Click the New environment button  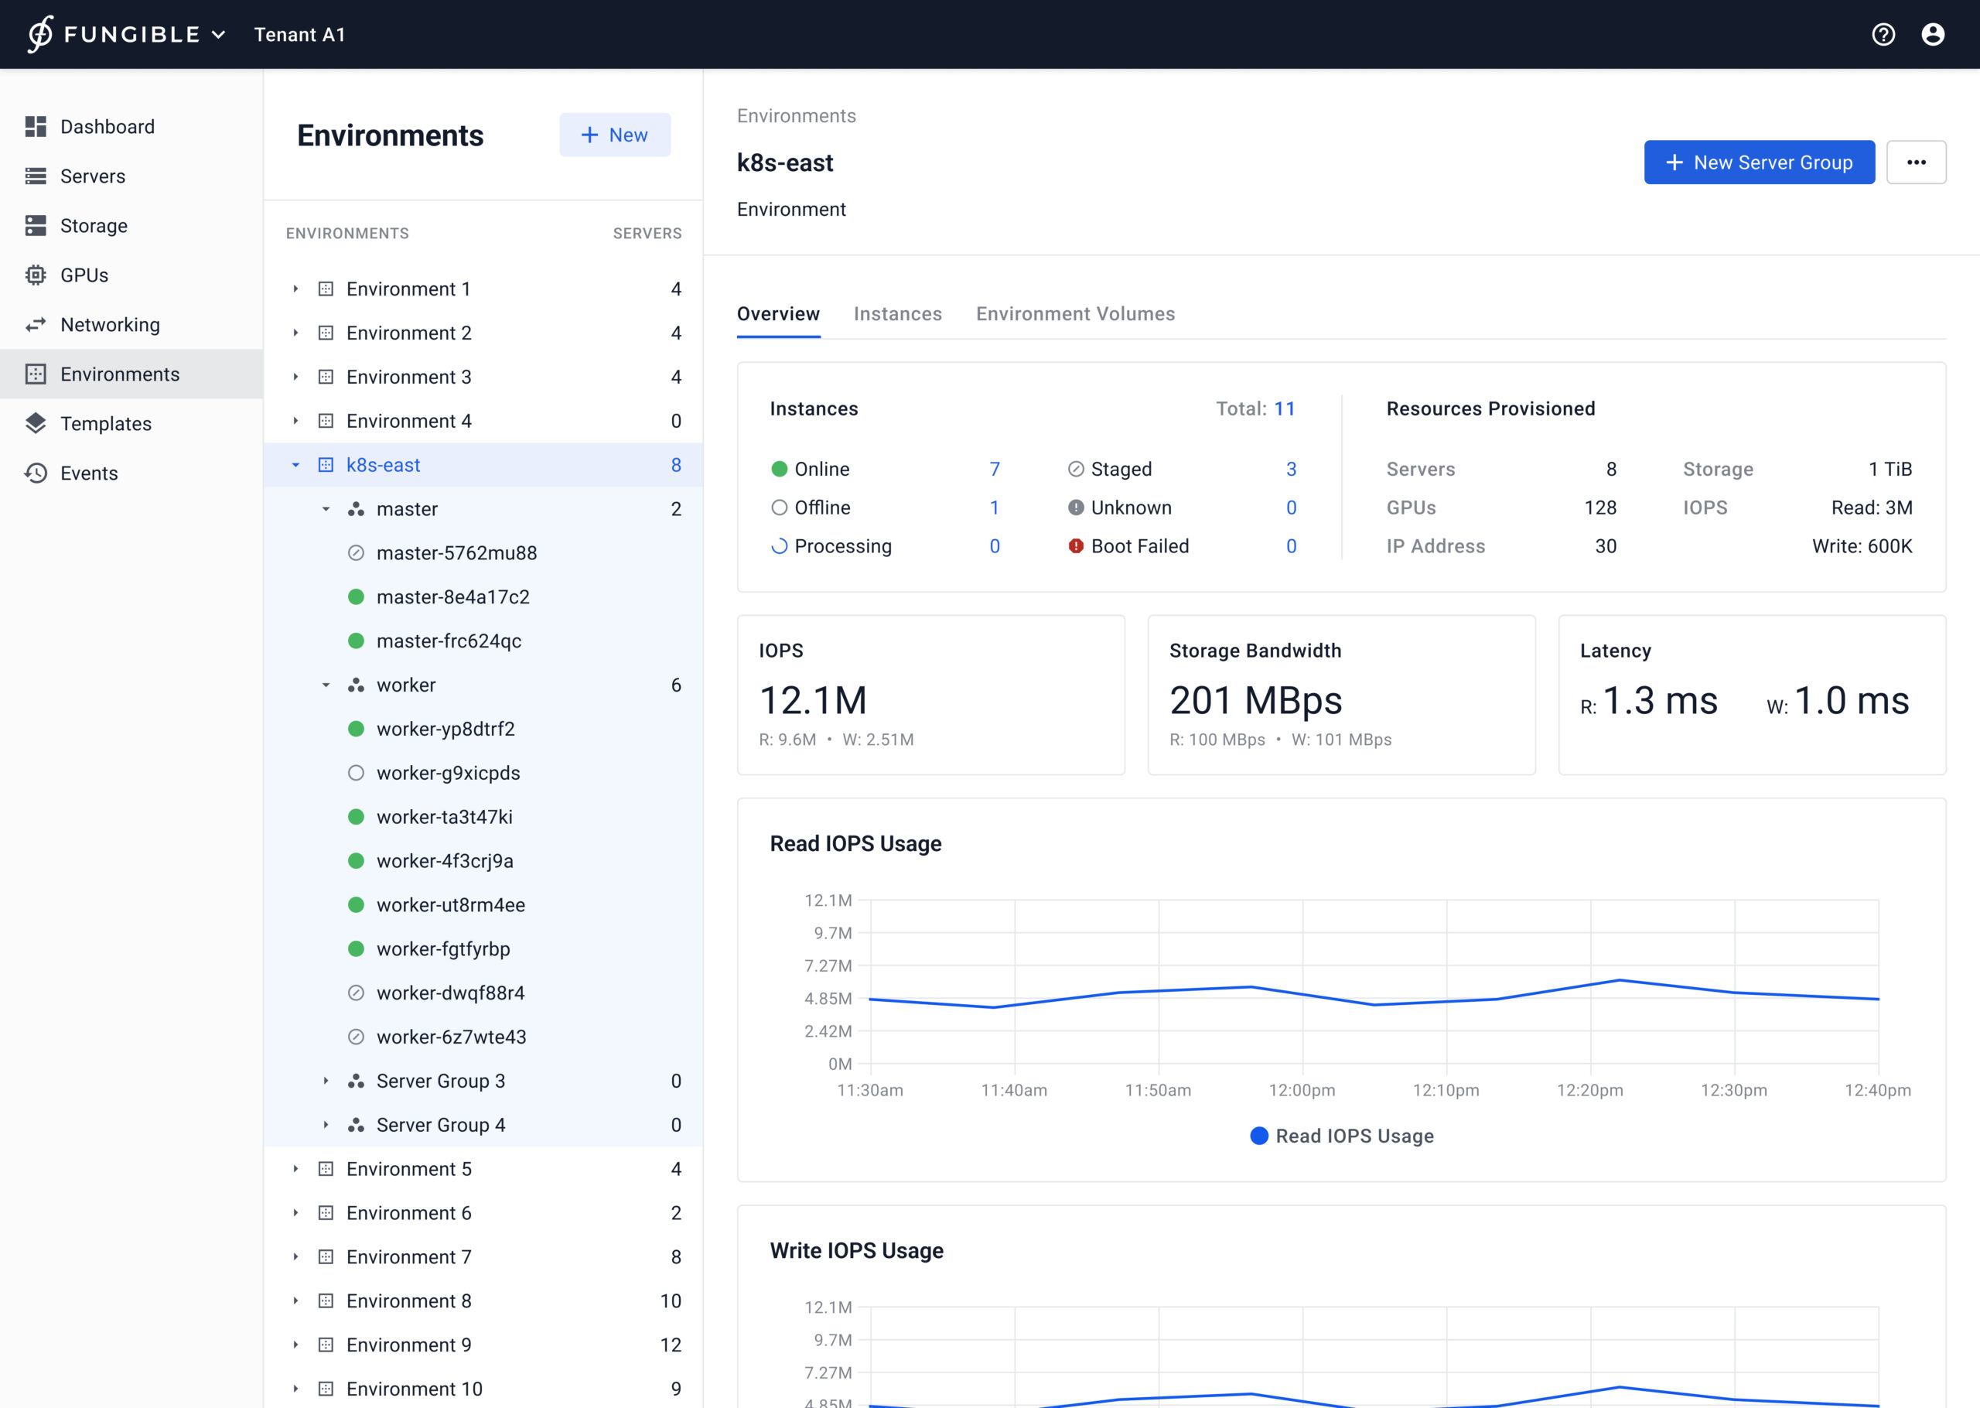click(614, 135)
